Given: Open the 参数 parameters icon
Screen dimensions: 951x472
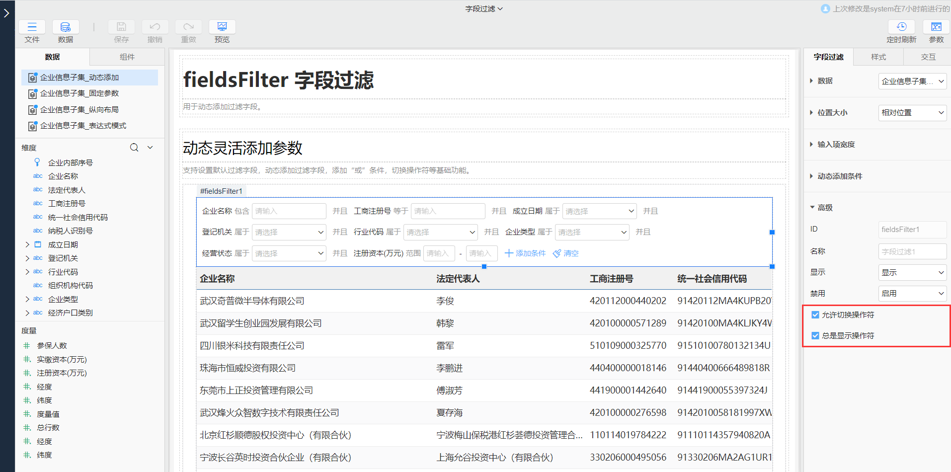Looking at the screenshot, I should [936, 27].
